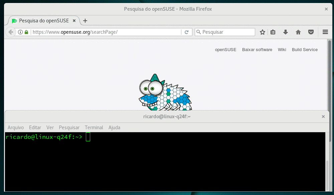Go back using Firefox back arrow
Screen dimensions: 334x195
[11, 32]
